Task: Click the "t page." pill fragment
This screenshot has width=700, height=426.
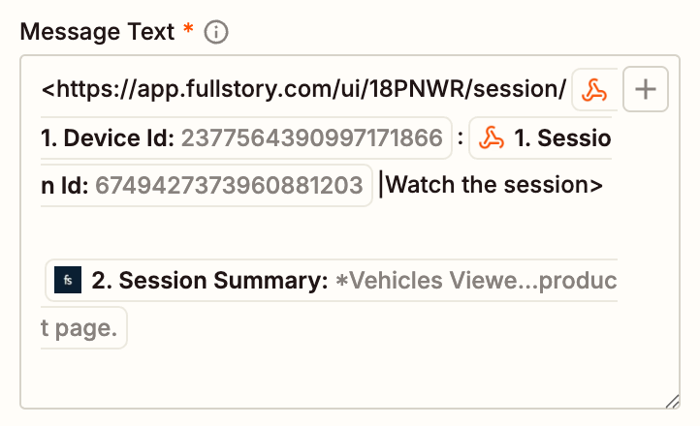Action: [x=80, y=330]
